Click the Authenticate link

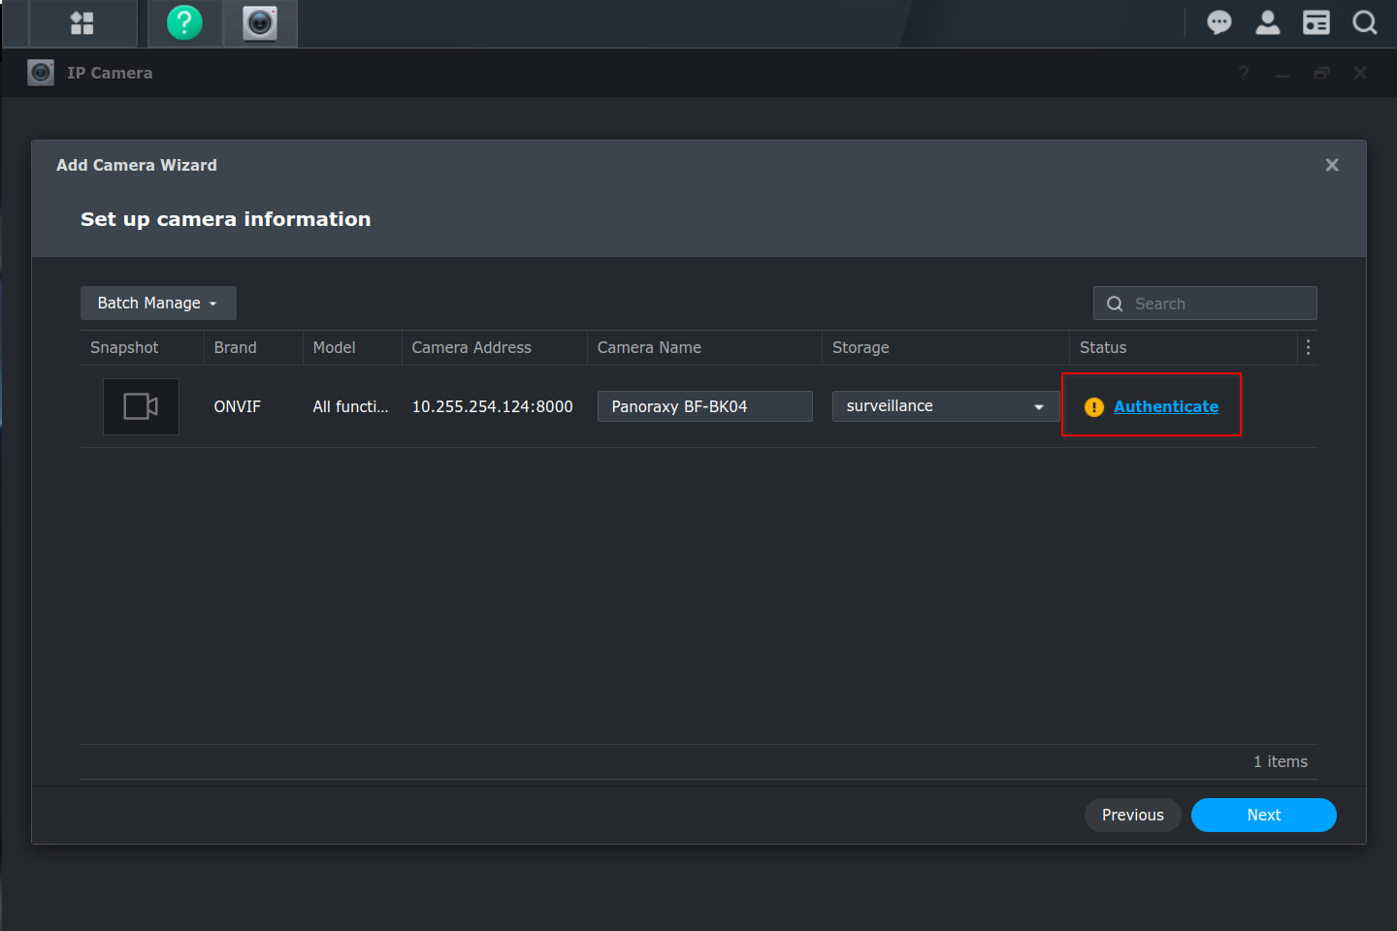(x=1165, y=406)
